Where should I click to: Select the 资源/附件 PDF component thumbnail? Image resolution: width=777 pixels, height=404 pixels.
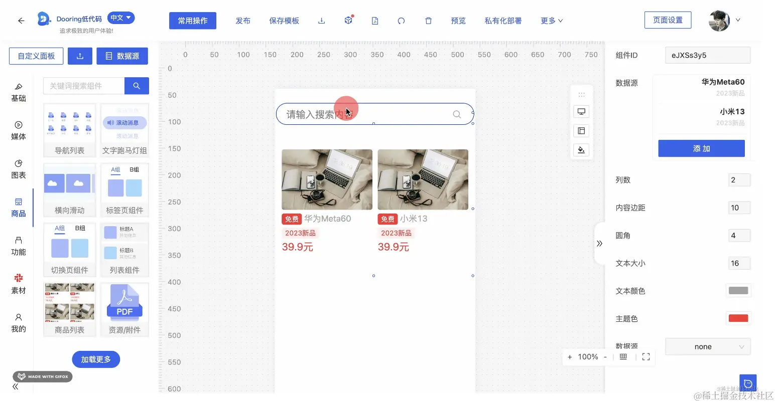[x=124, y=309]
